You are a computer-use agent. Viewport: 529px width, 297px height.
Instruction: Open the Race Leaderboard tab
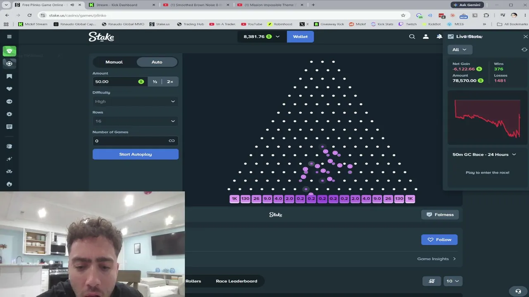click(x=236, y=281)
